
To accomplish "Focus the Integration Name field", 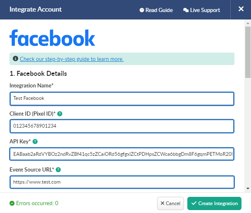I will point(122,99).
